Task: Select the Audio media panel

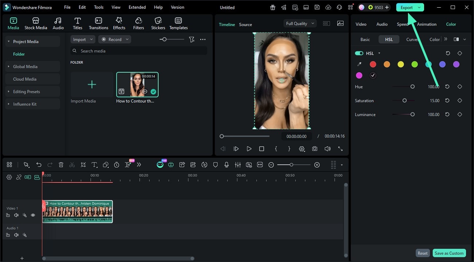Action: pos(58,23)
